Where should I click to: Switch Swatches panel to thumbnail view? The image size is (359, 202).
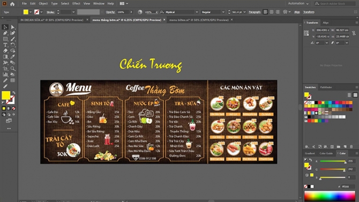(355, 95)
